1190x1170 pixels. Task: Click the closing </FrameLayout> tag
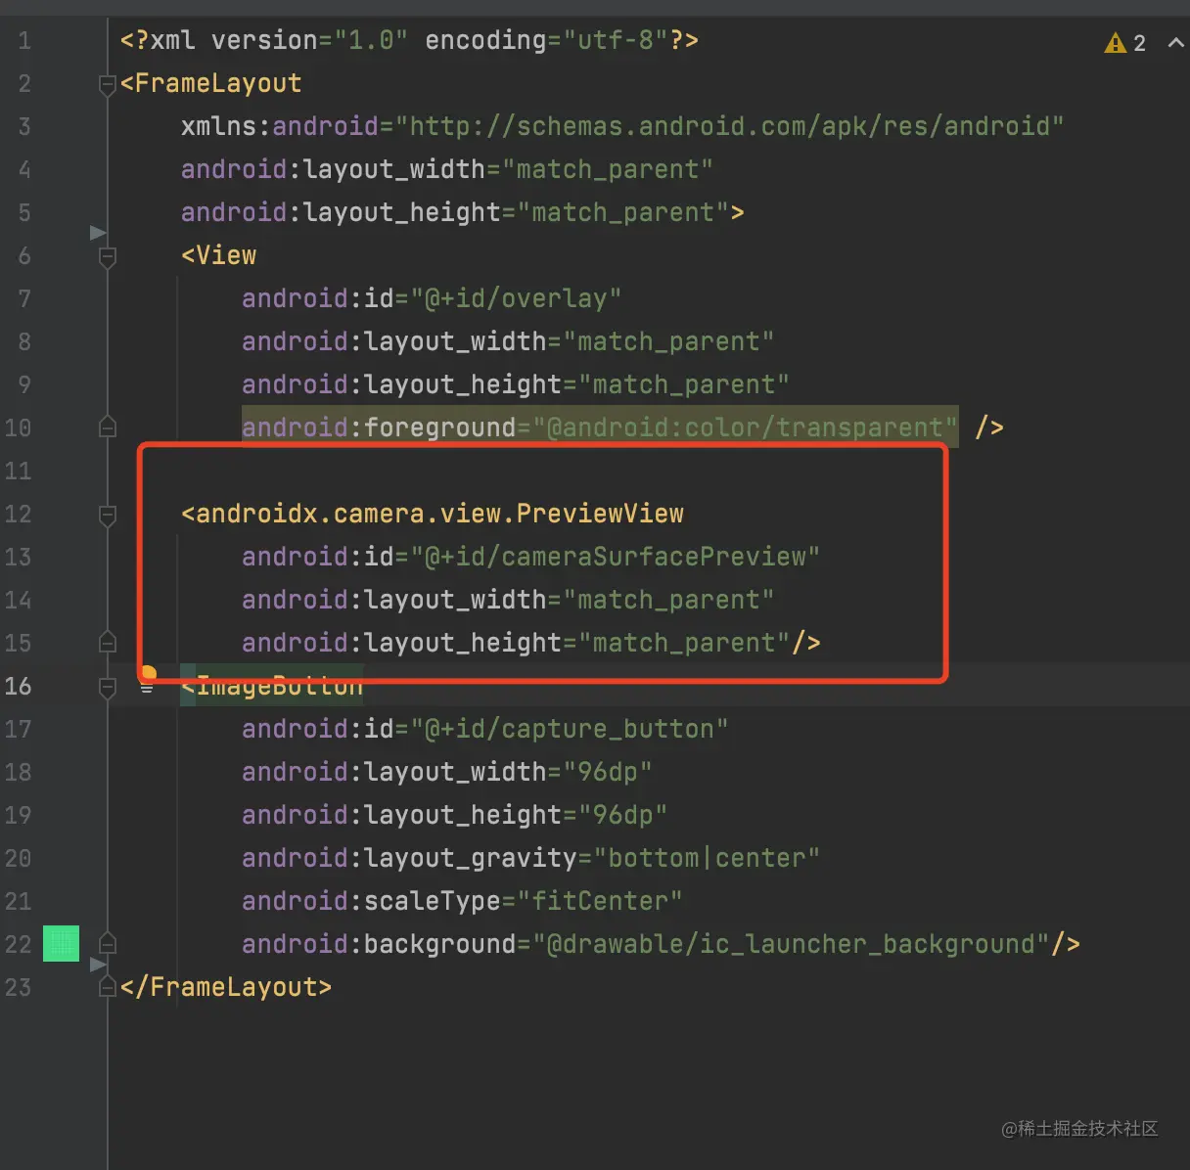(226, 987)
